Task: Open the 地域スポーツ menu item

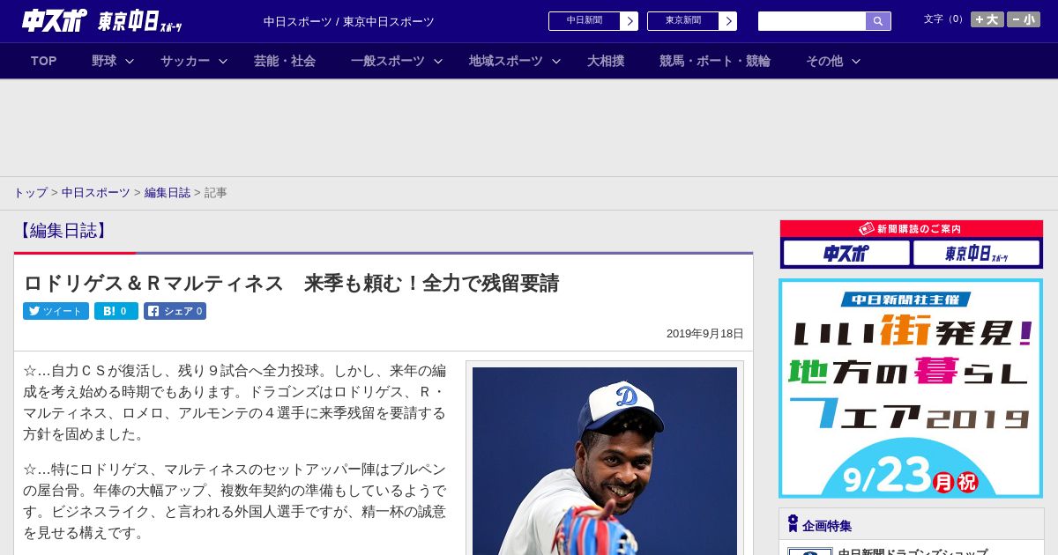Action: click(x=506, y=61)
